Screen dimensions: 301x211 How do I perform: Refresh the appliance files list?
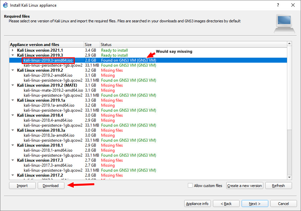click(x=278, y=185)
